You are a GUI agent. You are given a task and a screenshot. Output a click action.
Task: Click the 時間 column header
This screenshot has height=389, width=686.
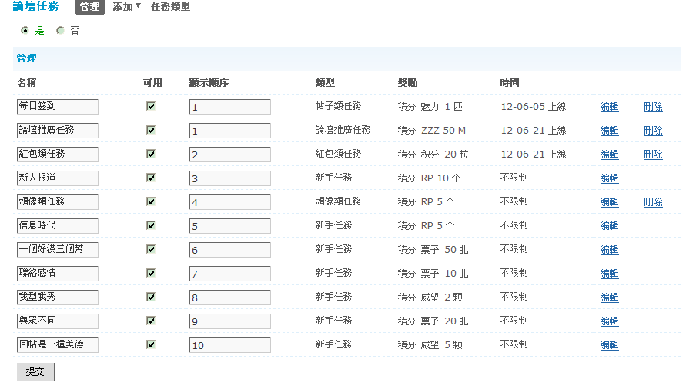[x=510, y=82]
